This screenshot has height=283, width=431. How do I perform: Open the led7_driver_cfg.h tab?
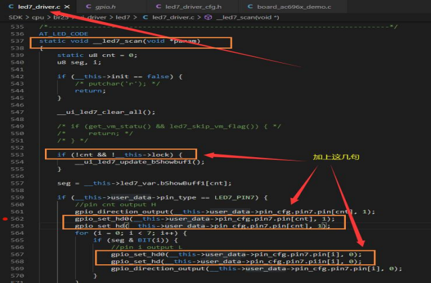coord(193,7)
